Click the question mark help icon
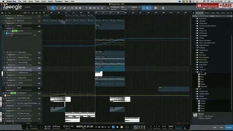233x131 pixels. click(86, 8)
